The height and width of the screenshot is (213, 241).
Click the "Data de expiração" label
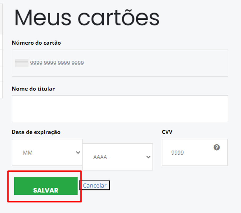tap(36, 132)
